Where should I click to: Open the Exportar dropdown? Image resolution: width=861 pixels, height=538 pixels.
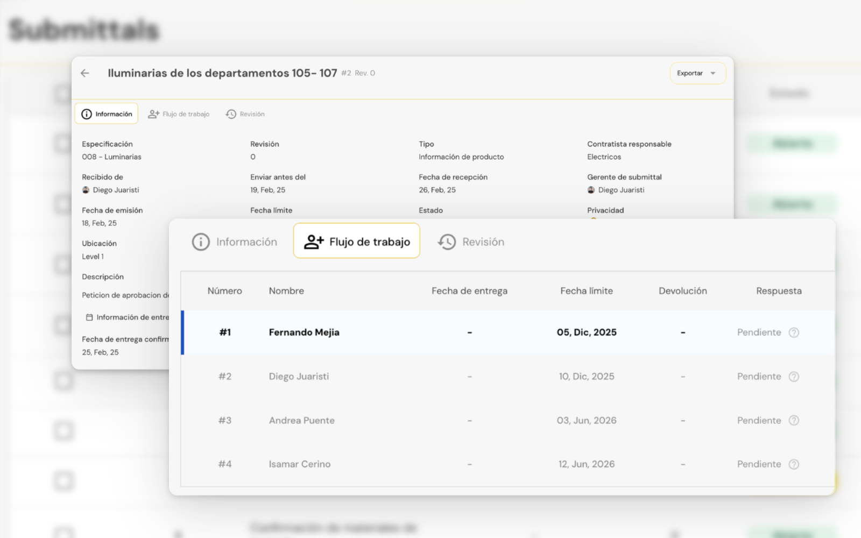click(x=697, y=73)
